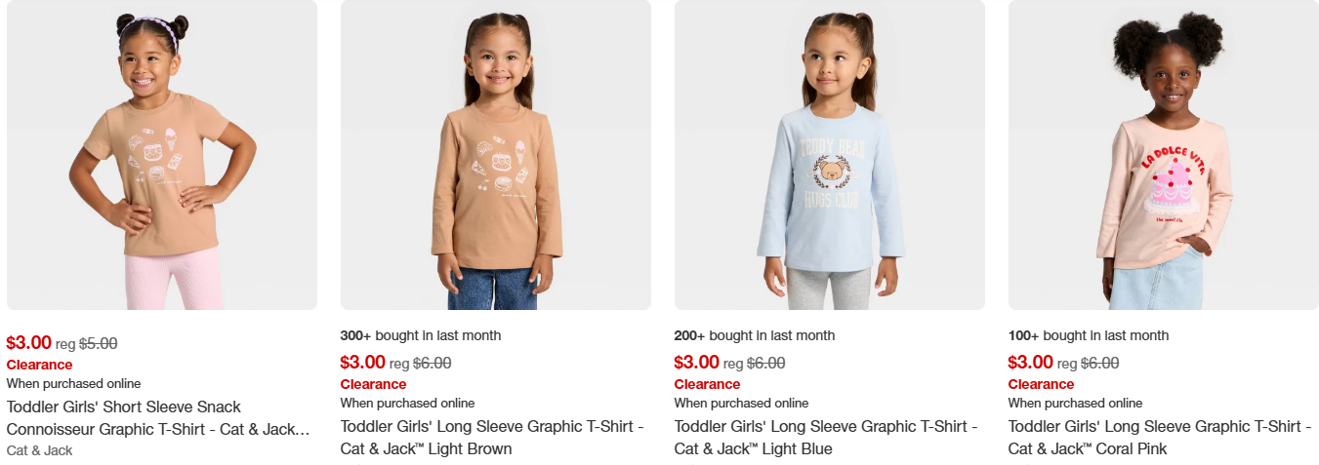Click the Clearance label on the Coral Pink shirt

point(1042,384)
